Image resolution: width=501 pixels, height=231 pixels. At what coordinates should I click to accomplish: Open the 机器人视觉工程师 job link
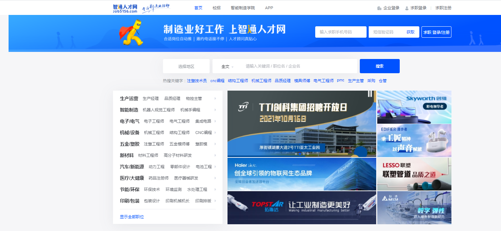pyautogui.click(x=159, y=110)
